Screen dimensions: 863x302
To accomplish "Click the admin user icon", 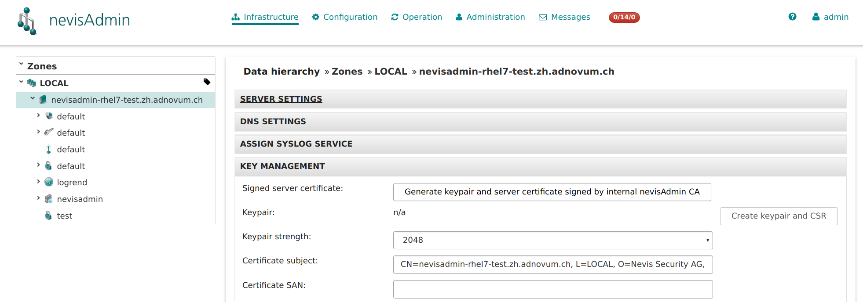I will pos(816,17).
